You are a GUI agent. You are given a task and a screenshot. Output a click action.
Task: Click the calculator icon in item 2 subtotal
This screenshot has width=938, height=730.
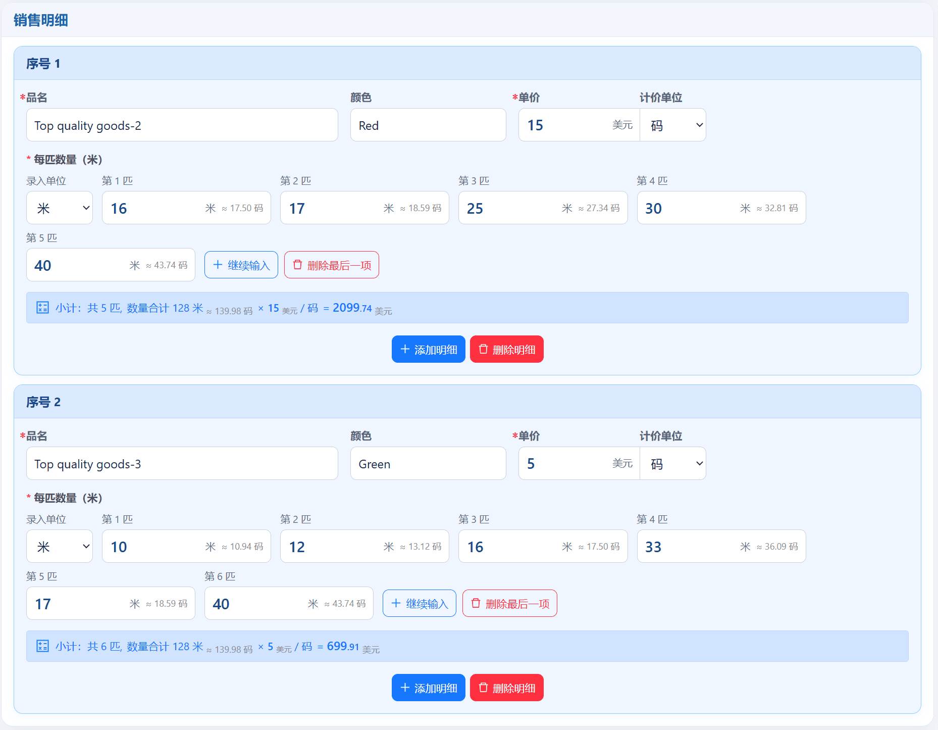[x=42, y=646]
